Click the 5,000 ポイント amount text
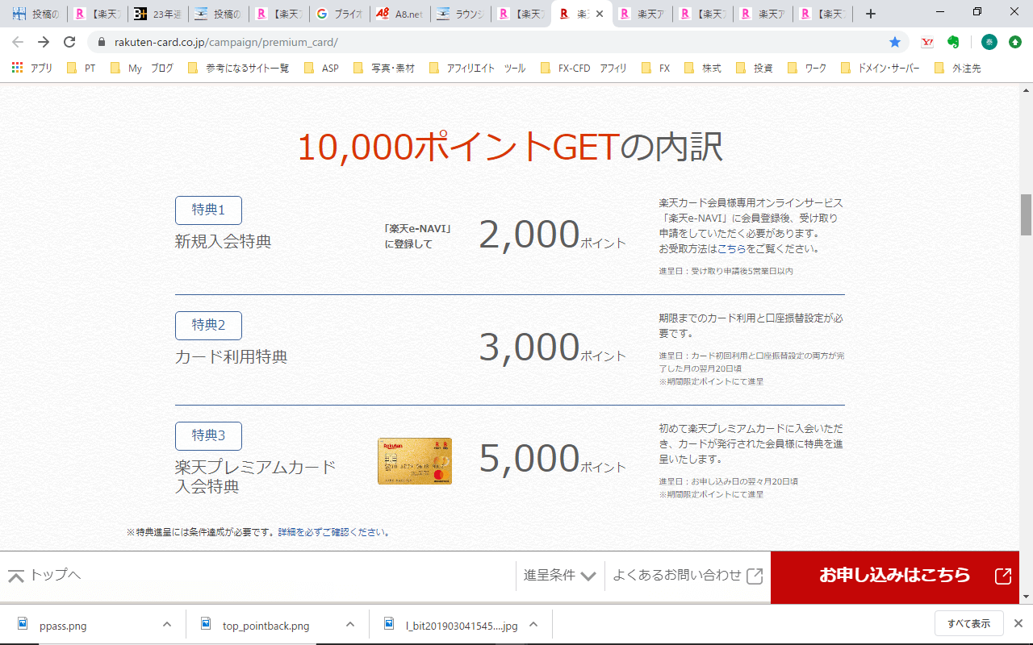The width and height of the screenshot is (1033, 645). [552, 460]
